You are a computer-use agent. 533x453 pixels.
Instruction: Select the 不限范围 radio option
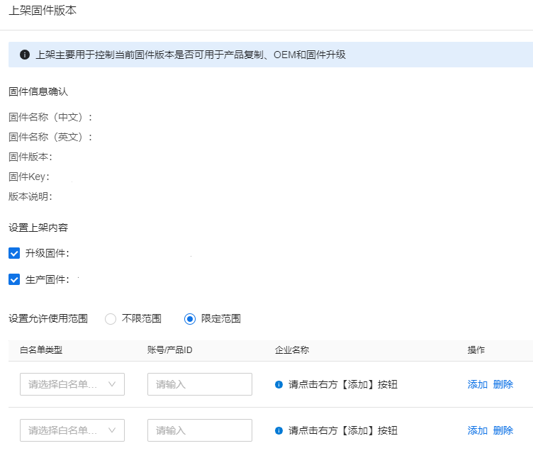pyautogui.click(x=111, y=319)
